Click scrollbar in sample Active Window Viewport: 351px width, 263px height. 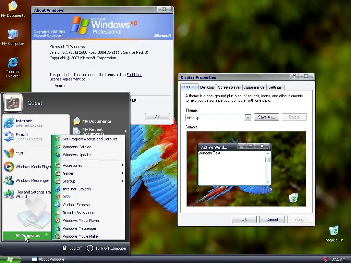click(268, 168)
